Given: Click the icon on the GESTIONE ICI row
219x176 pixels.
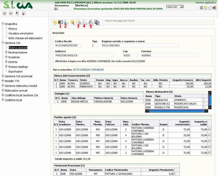Looking at the screenshot, I should click(x=205, y=103).
